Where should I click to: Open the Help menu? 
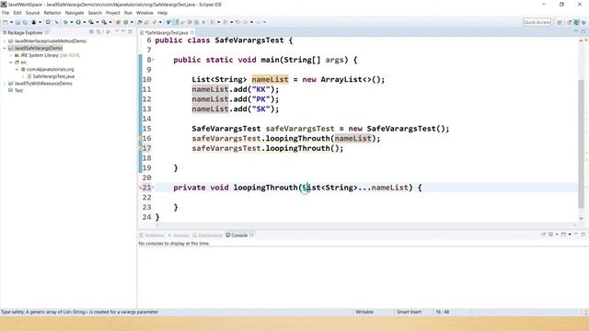pos(162,13)
